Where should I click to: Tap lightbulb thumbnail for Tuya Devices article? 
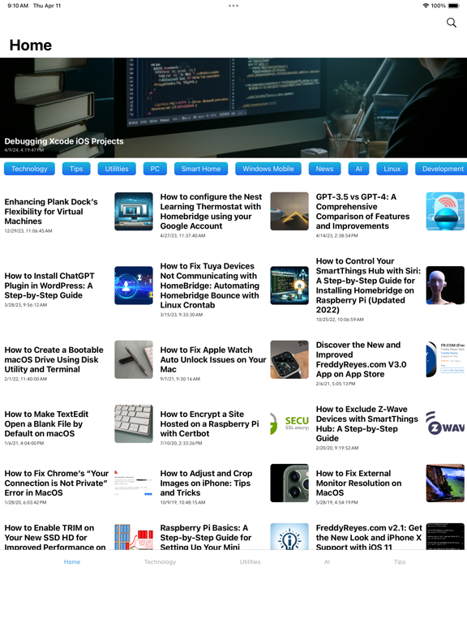click(289, 286)
